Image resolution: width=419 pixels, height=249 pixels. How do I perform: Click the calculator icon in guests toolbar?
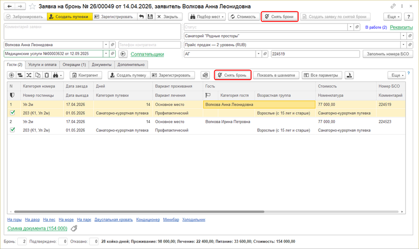coord(205,75)
